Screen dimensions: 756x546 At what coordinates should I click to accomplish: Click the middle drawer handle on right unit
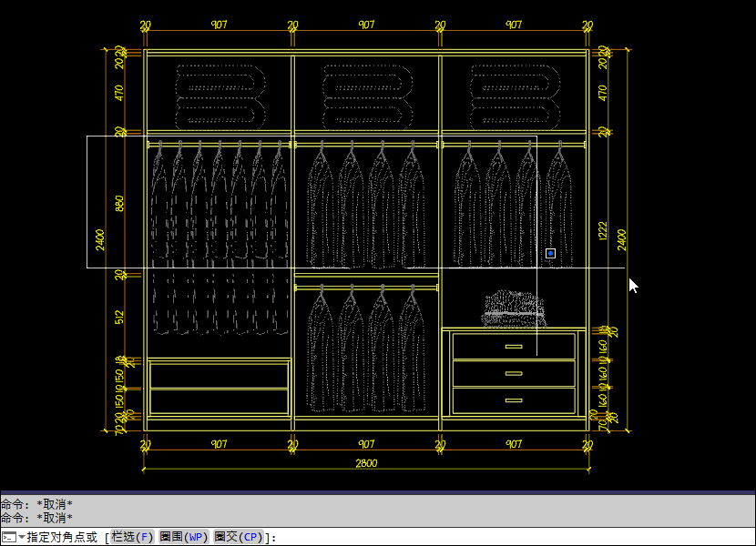point(514,373)
